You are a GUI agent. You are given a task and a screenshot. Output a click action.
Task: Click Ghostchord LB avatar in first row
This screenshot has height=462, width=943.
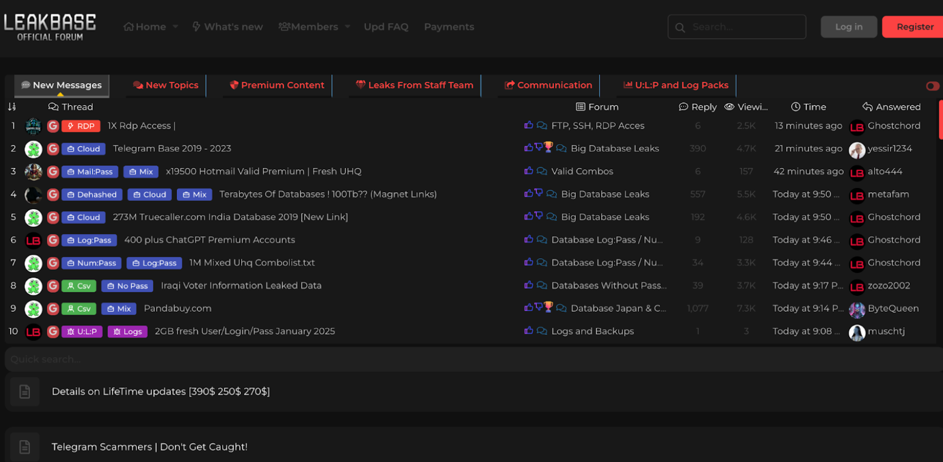857,127
